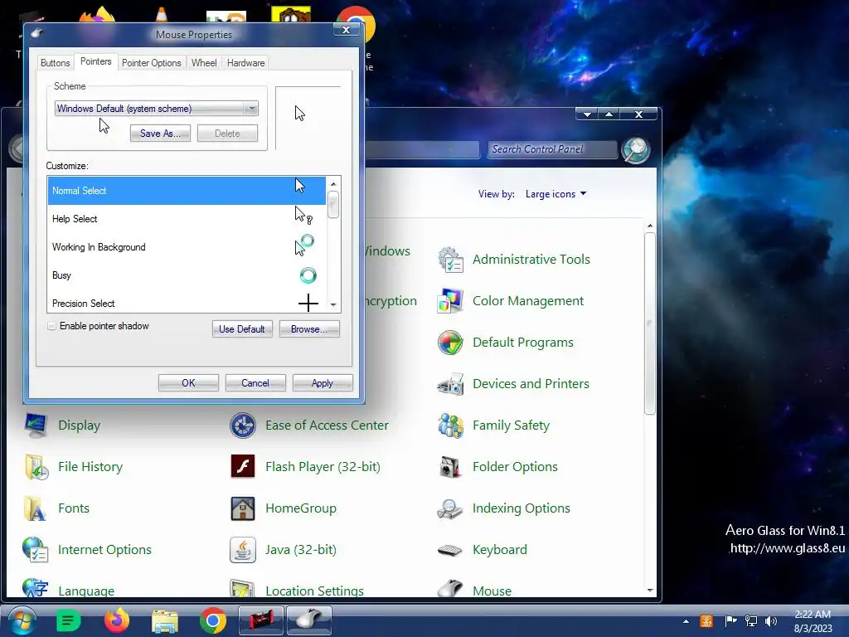The image size is (849, 637).
Task: Open Java (32-bit) icon
Action: [x=243, y=550]
